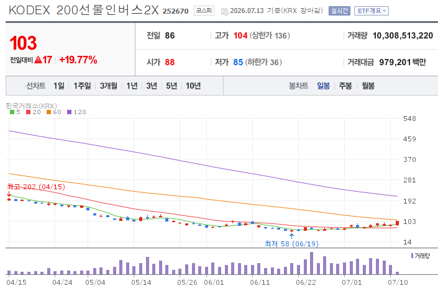Viewport: 438px width, 296px height.
Task: Switch to the 3개월 line chart
Action: pyautogui.click(x=109, y=86)
